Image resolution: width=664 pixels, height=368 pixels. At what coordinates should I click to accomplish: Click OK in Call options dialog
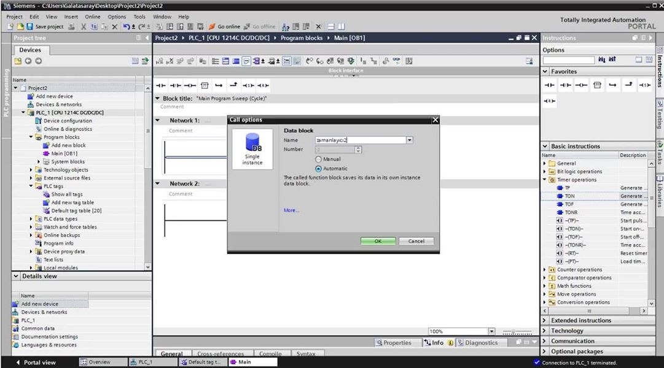click(378, 241)
